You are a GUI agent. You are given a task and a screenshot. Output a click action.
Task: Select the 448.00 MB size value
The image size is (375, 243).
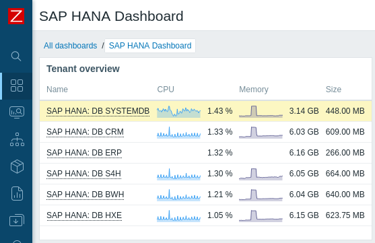[345, 111]
